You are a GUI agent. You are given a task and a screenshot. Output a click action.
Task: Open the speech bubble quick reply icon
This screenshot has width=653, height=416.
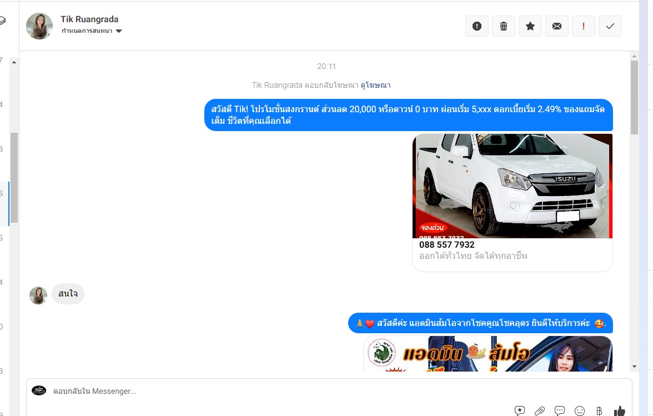(560, 411)
